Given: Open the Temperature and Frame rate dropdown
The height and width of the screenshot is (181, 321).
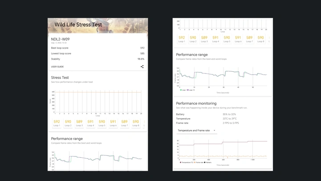Looking at the screenshot, I should [x=197, y=130].
